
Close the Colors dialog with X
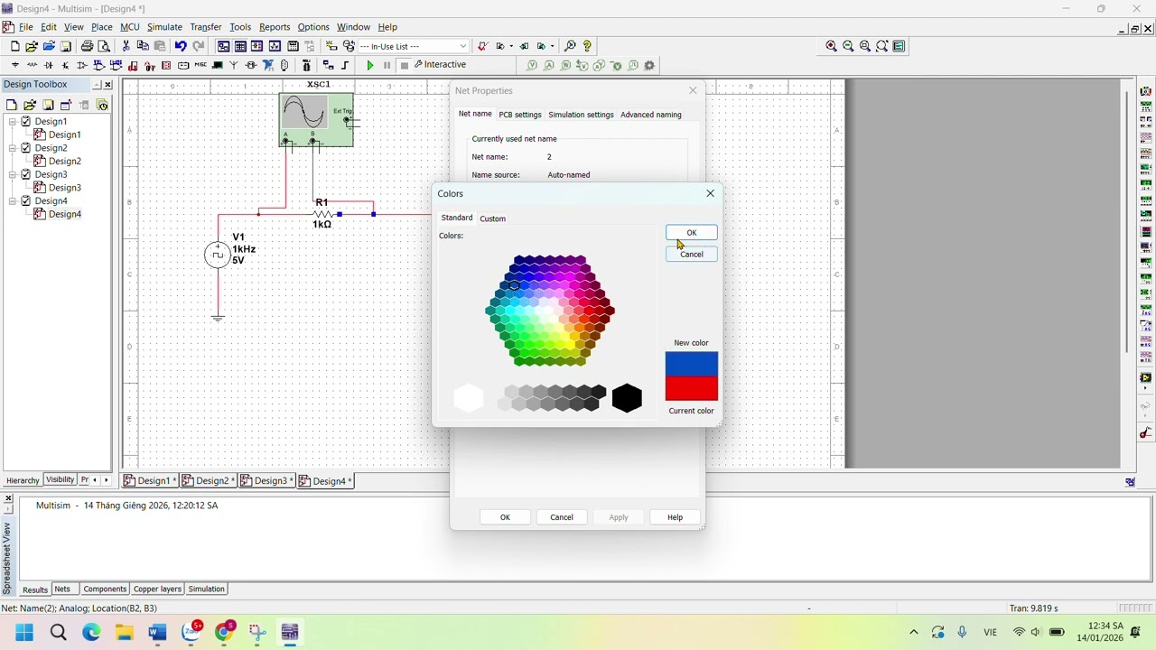[x=710, y=193]
